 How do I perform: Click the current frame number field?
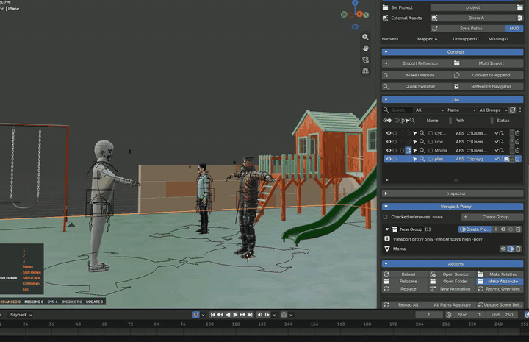[429, 315]
